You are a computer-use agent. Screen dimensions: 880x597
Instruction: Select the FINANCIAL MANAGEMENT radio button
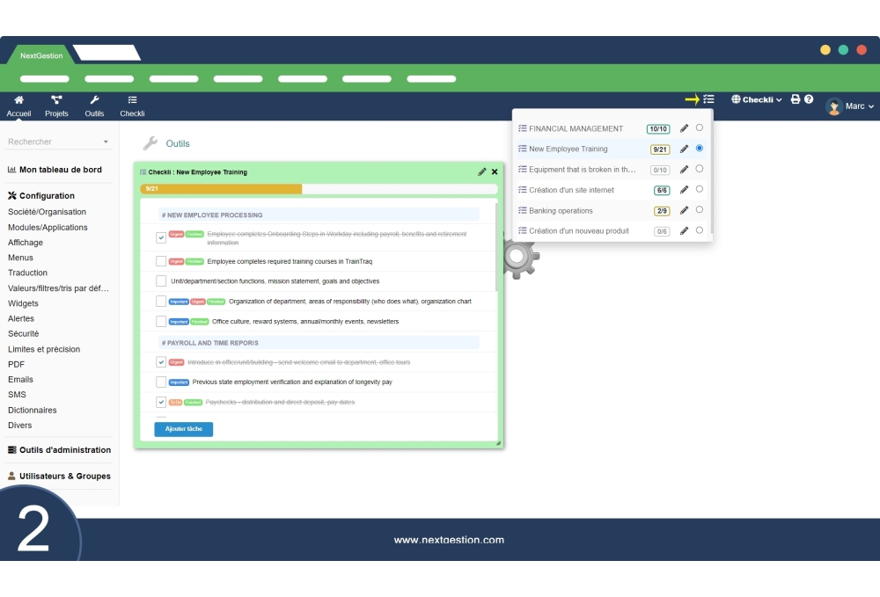coord(700,127)
